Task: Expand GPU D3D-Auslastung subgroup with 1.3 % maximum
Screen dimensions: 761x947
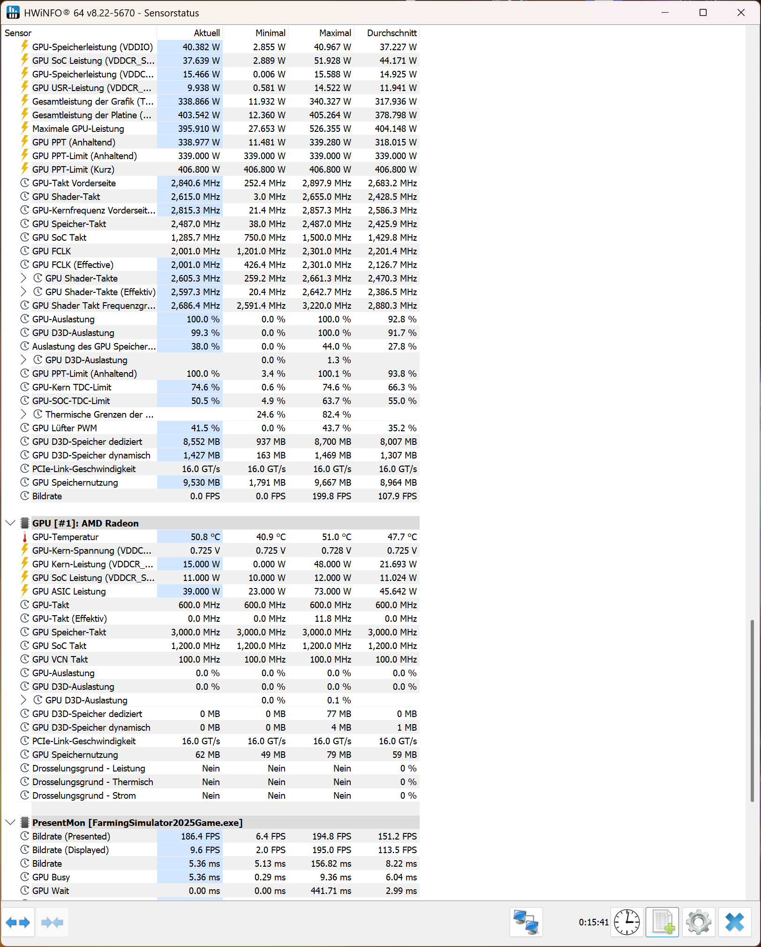Action: coord(23,360)
